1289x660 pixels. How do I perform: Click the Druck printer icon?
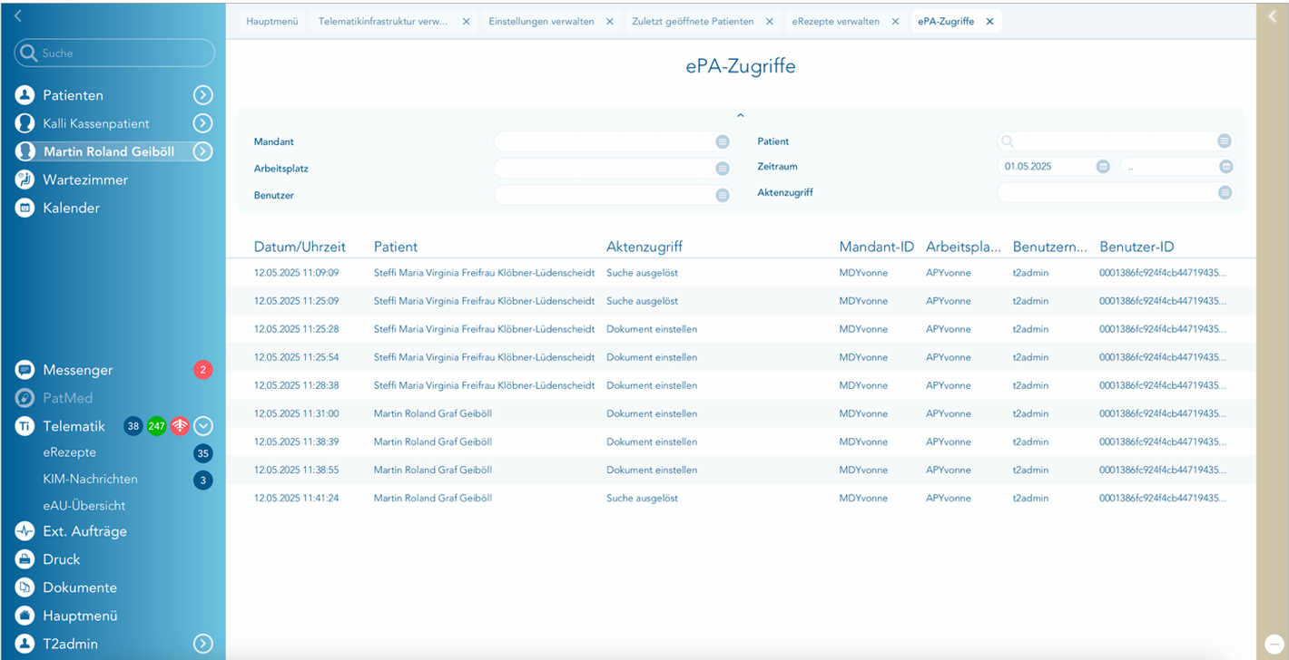click(x=25, y=559)
